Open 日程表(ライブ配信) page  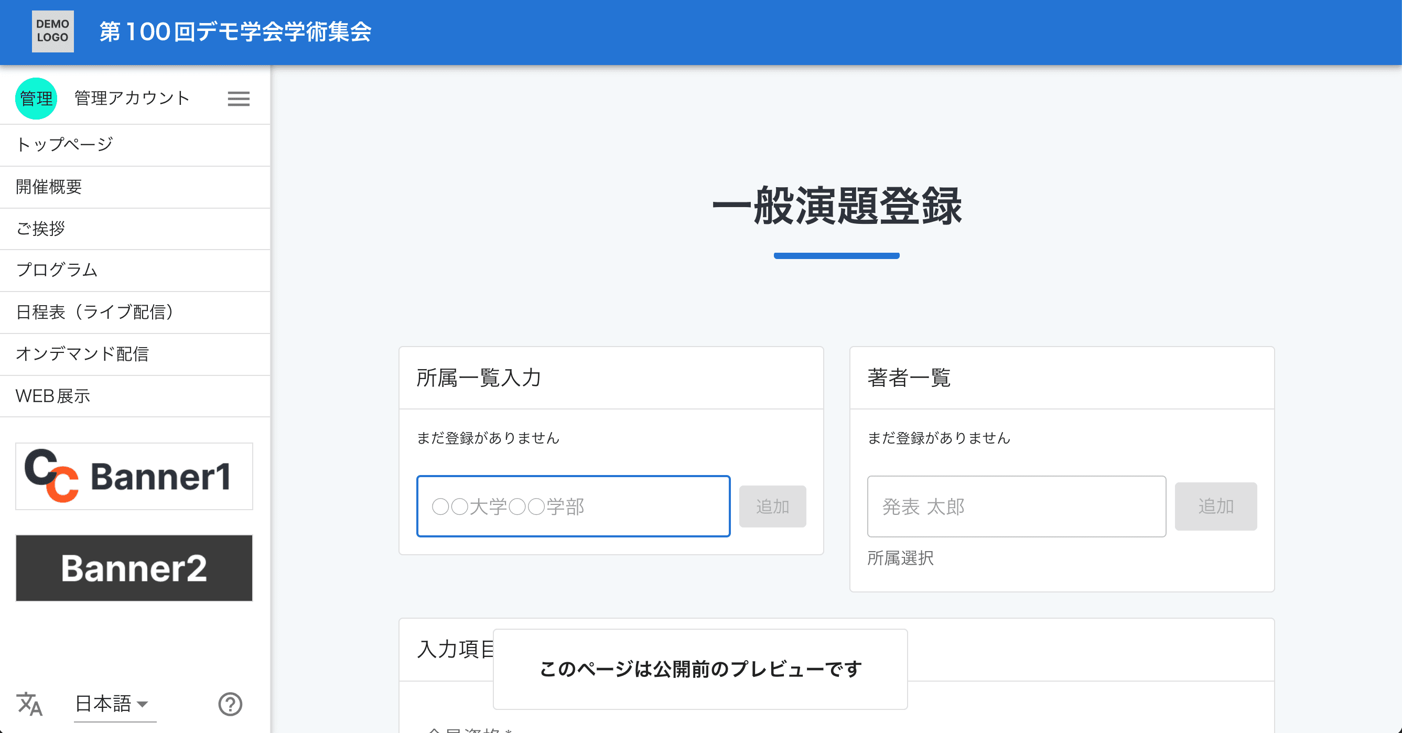(x=95, y=312)
